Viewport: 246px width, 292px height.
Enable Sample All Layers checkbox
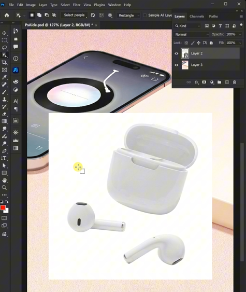click(144, 15)
